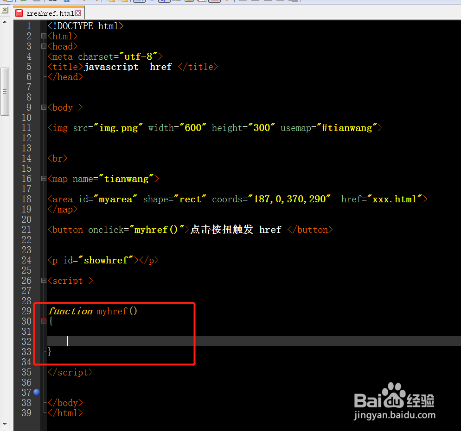Screen dimensions: 461x431
Task: Click the left panel scrollbar down arrow
Action: click(5, 424)
